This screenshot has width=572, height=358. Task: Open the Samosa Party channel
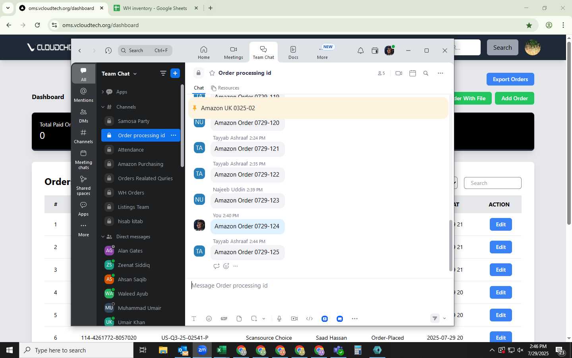(x=141, y=121)
